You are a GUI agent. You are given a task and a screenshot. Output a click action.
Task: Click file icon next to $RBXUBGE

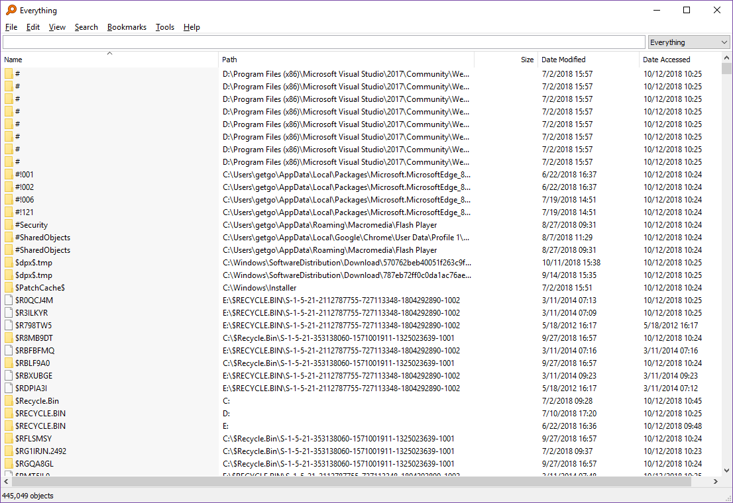pyautogui.click(x=9, y=375)
